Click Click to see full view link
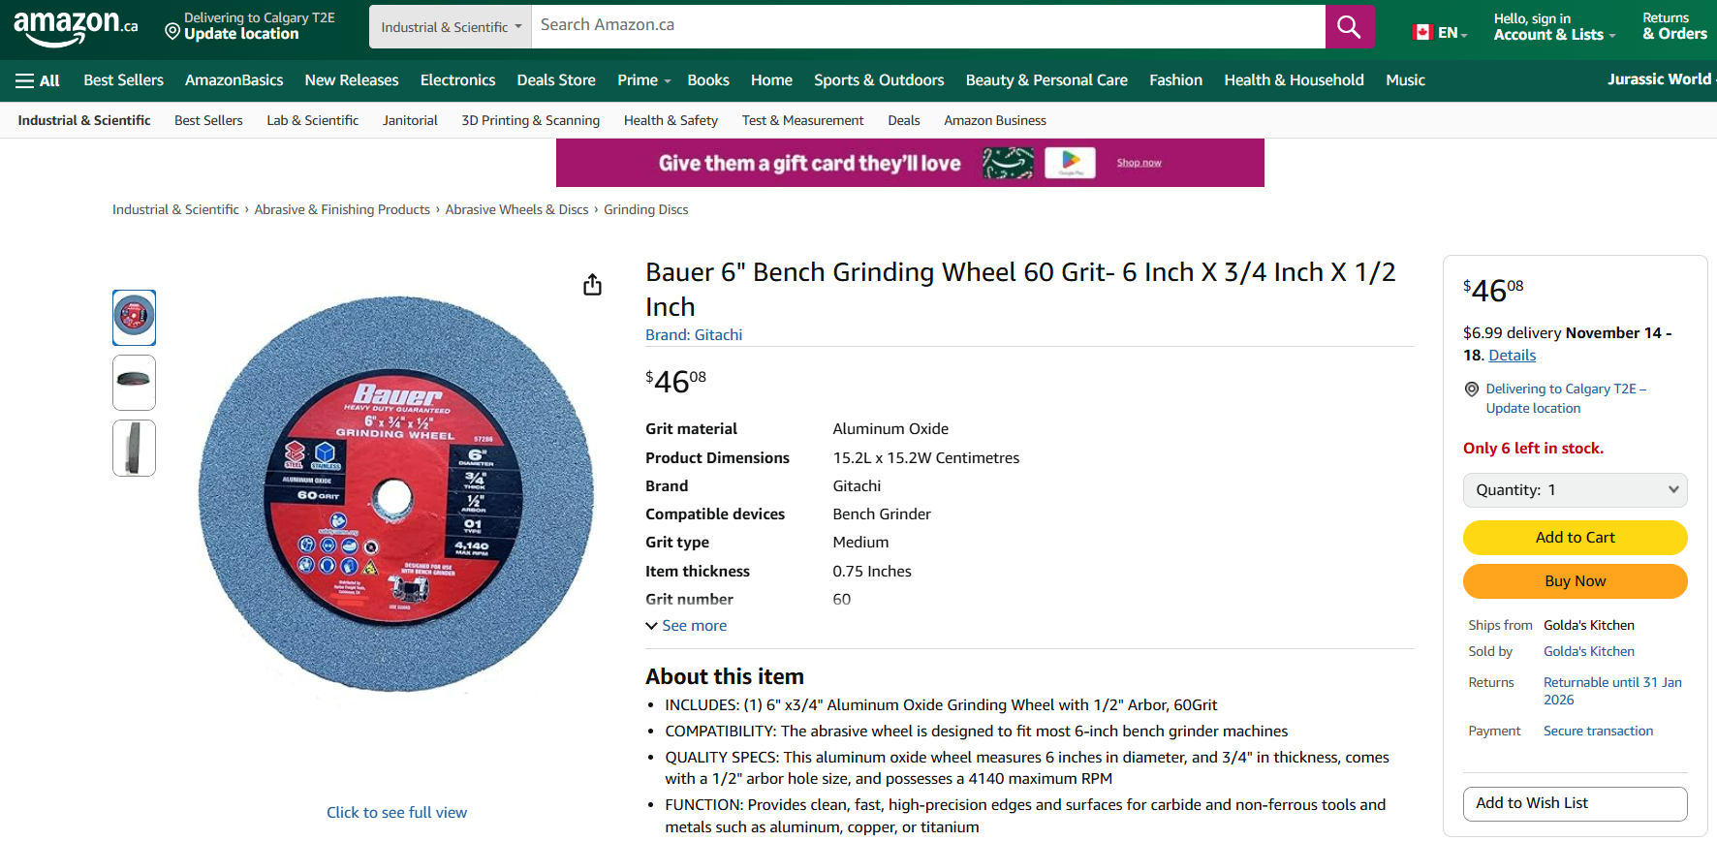 point(396,813)
